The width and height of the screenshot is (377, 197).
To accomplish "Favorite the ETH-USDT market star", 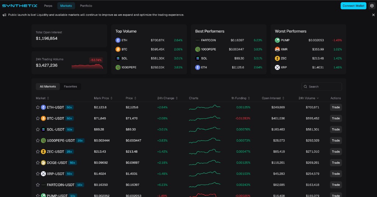I will tap(38, 107).
